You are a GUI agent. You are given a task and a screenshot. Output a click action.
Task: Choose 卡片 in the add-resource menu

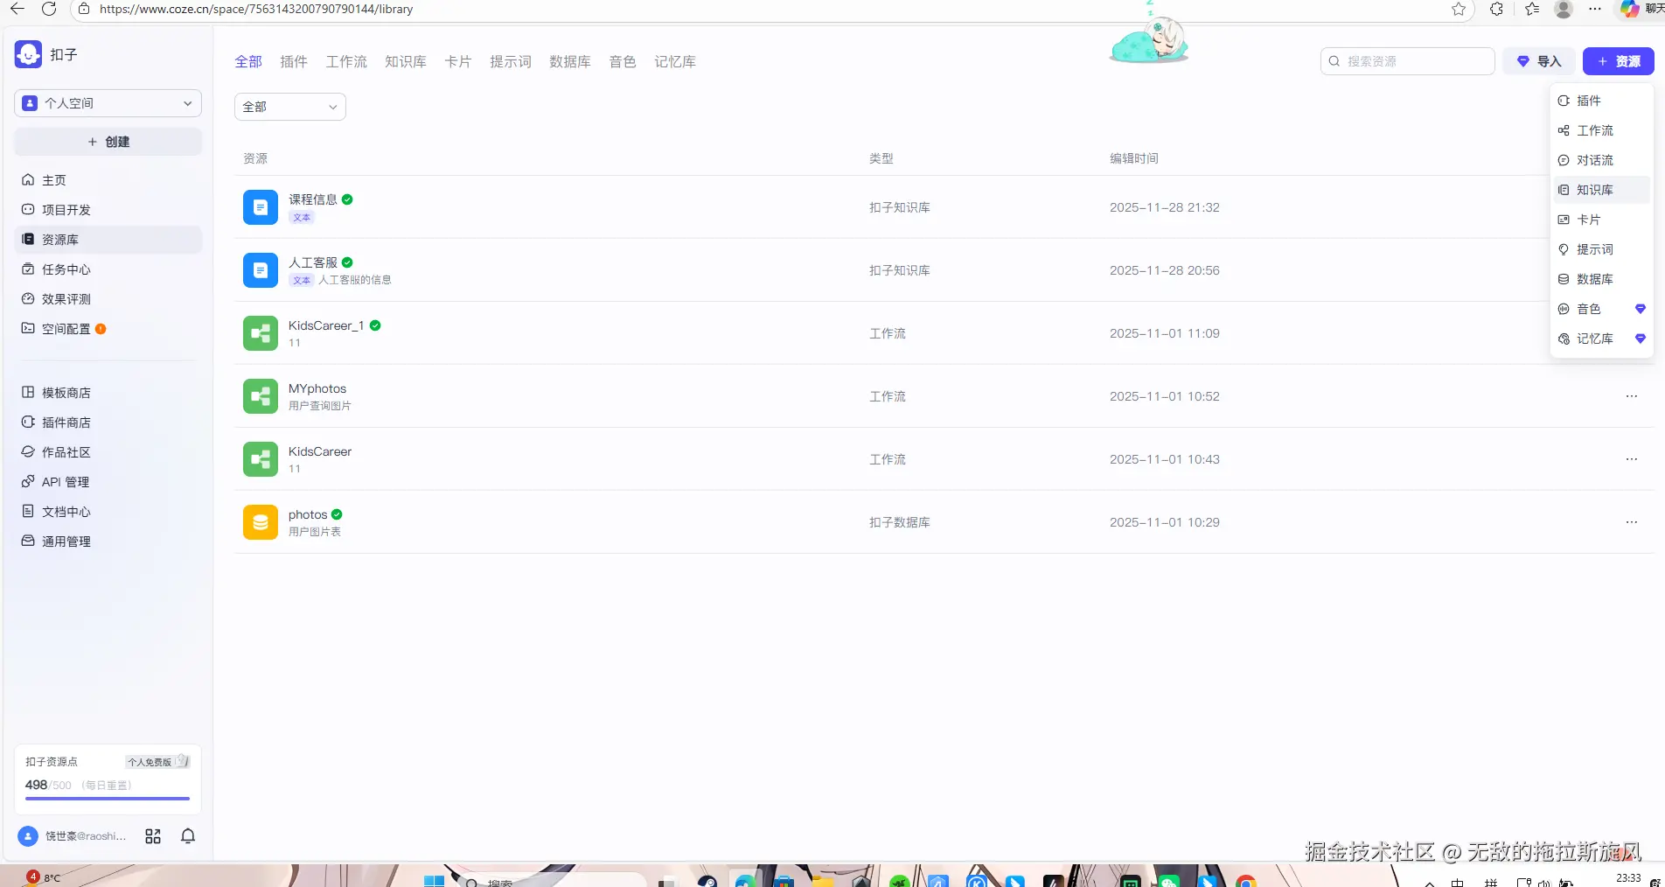1602,220
